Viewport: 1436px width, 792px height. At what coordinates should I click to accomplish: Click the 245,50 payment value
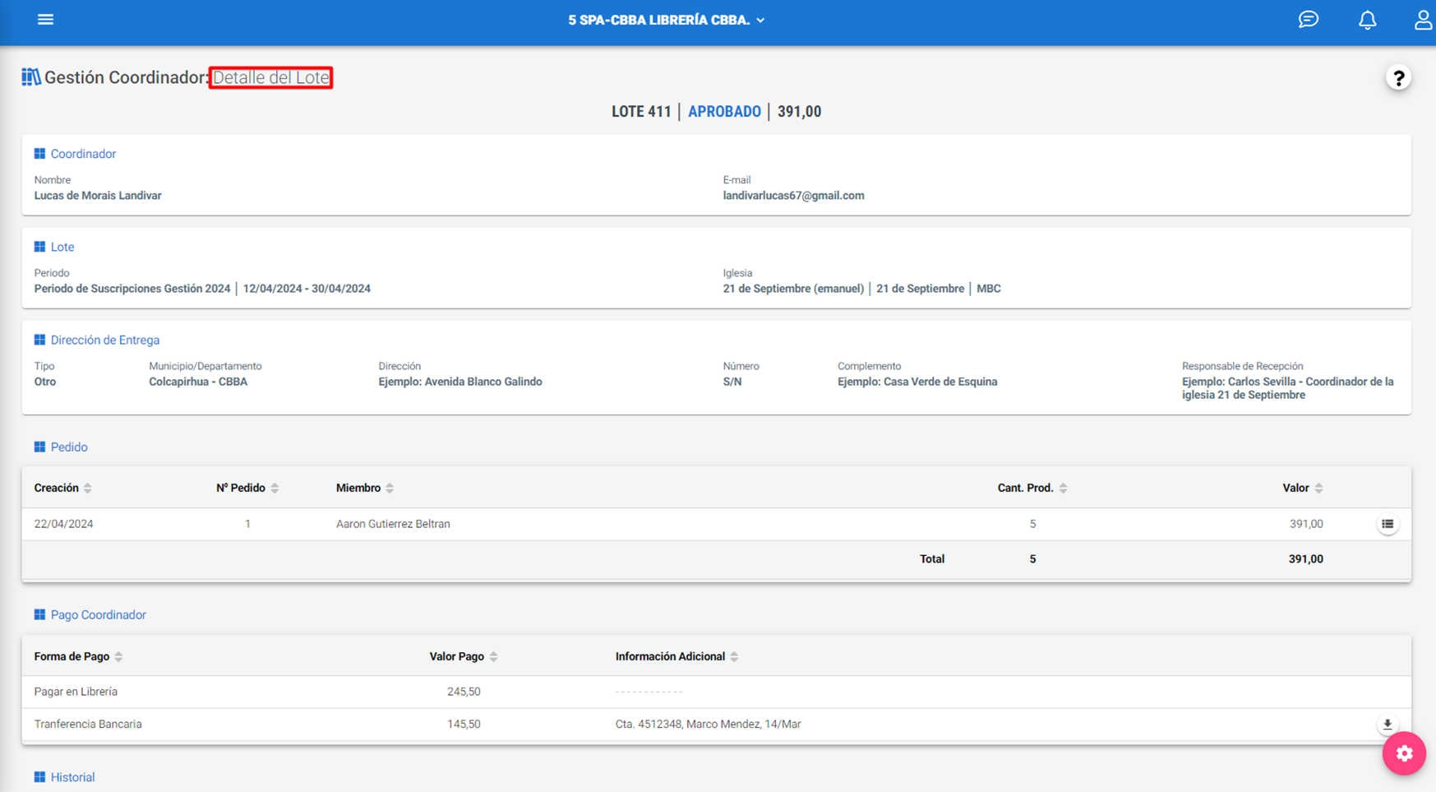point(464,692)
